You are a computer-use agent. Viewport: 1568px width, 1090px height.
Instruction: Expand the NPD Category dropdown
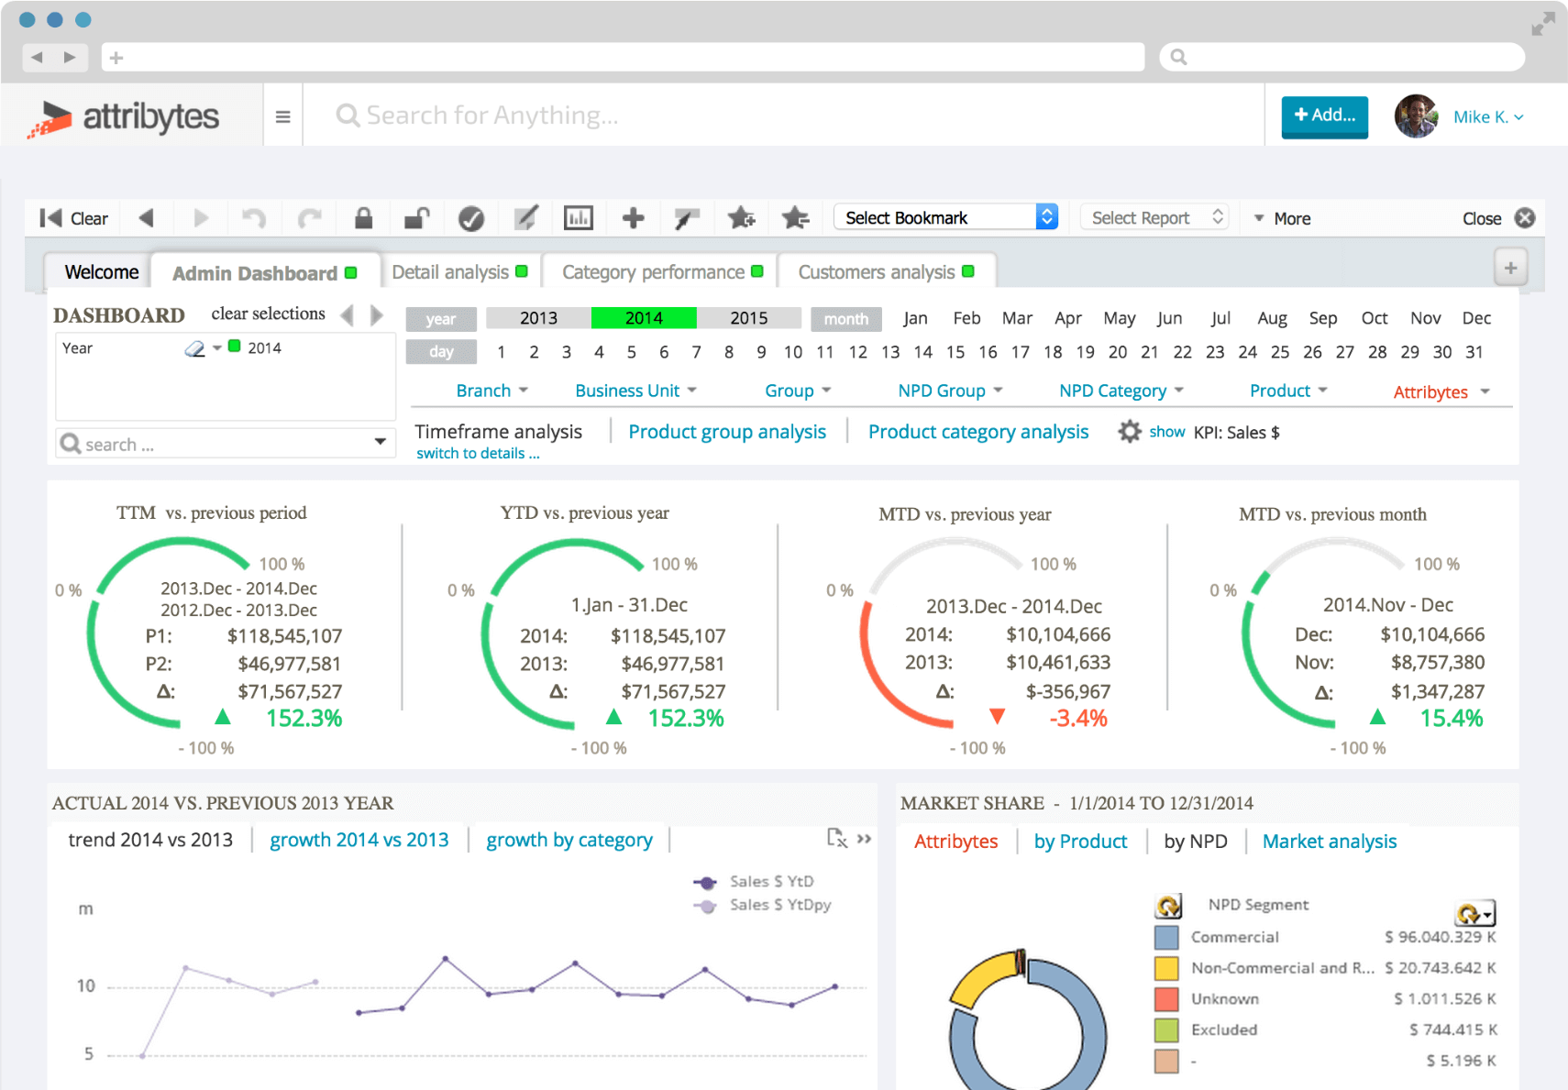pos(1121,391)
